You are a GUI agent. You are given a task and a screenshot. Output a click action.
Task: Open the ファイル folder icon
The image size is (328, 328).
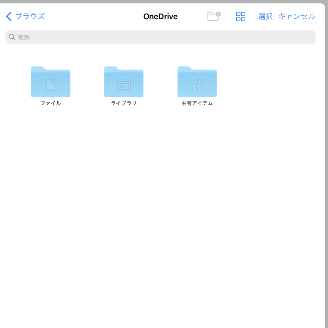(x=51, y=82)
